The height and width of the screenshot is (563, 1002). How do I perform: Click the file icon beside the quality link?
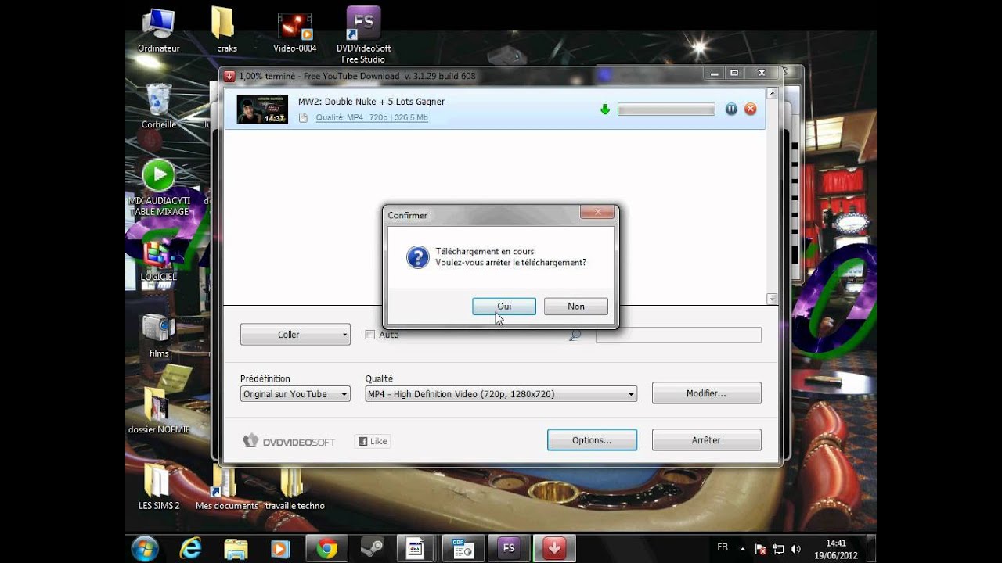click(x=304, y=118)
